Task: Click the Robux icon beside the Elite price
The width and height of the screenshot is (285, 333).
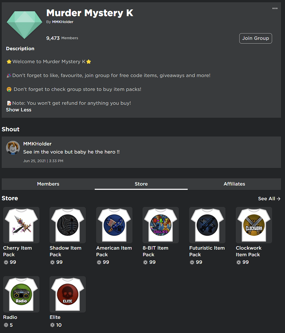Action: [52, 325]
